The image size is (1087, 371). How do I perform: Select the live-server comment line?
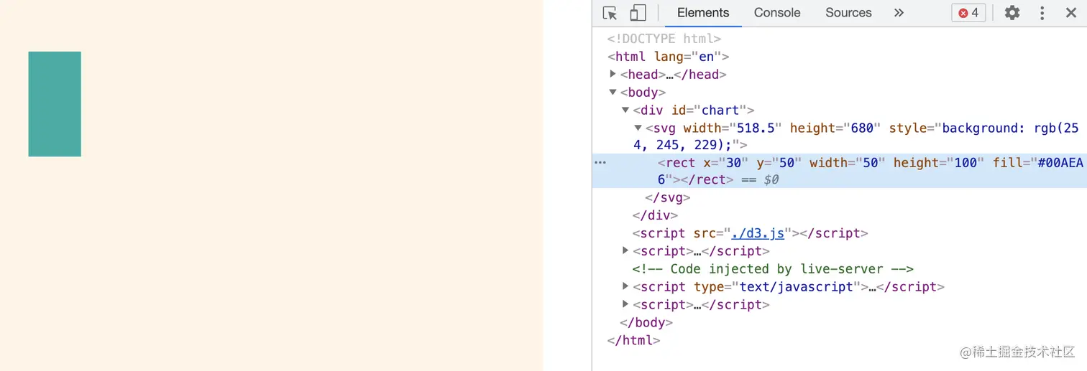click(773, 269)
